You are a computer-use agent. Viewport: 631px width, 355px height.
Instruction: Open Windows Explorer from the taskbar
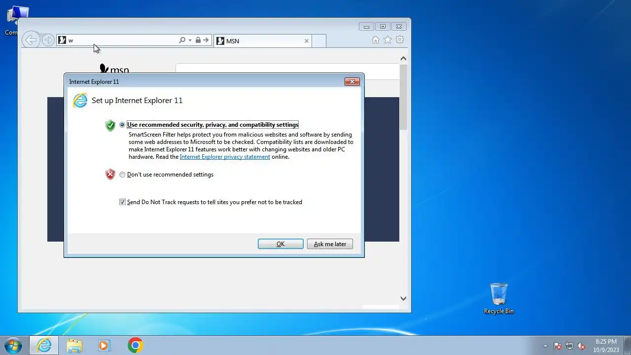pyautogui.click(x=74, y=345)
